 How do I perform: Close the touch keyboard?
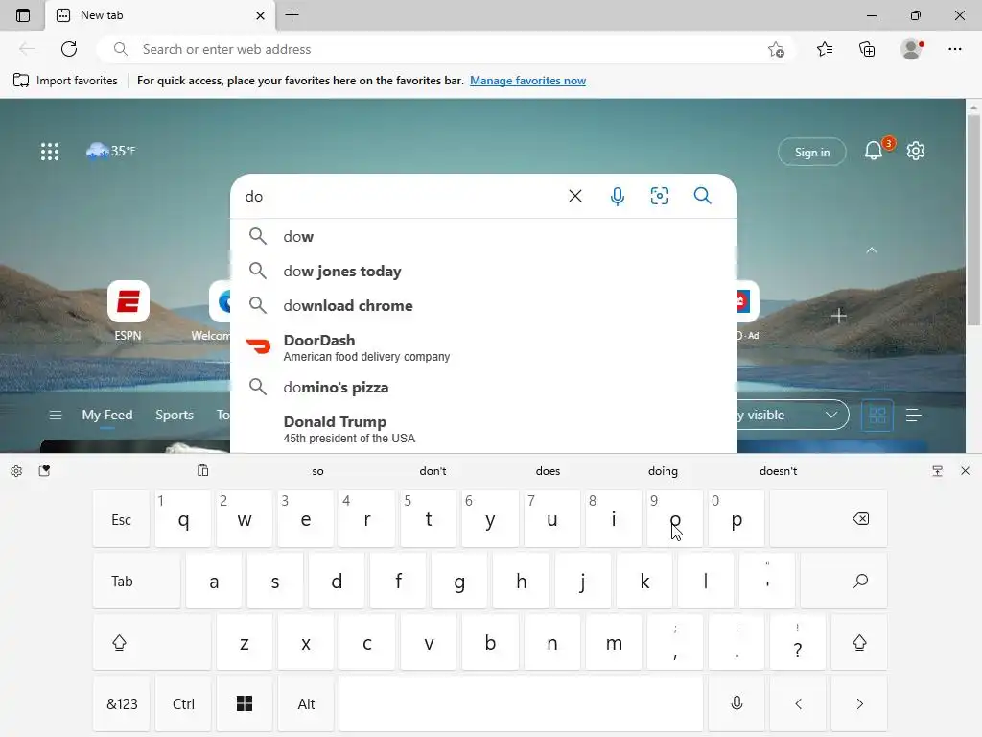pyautogui.click(x=965, y=470)
